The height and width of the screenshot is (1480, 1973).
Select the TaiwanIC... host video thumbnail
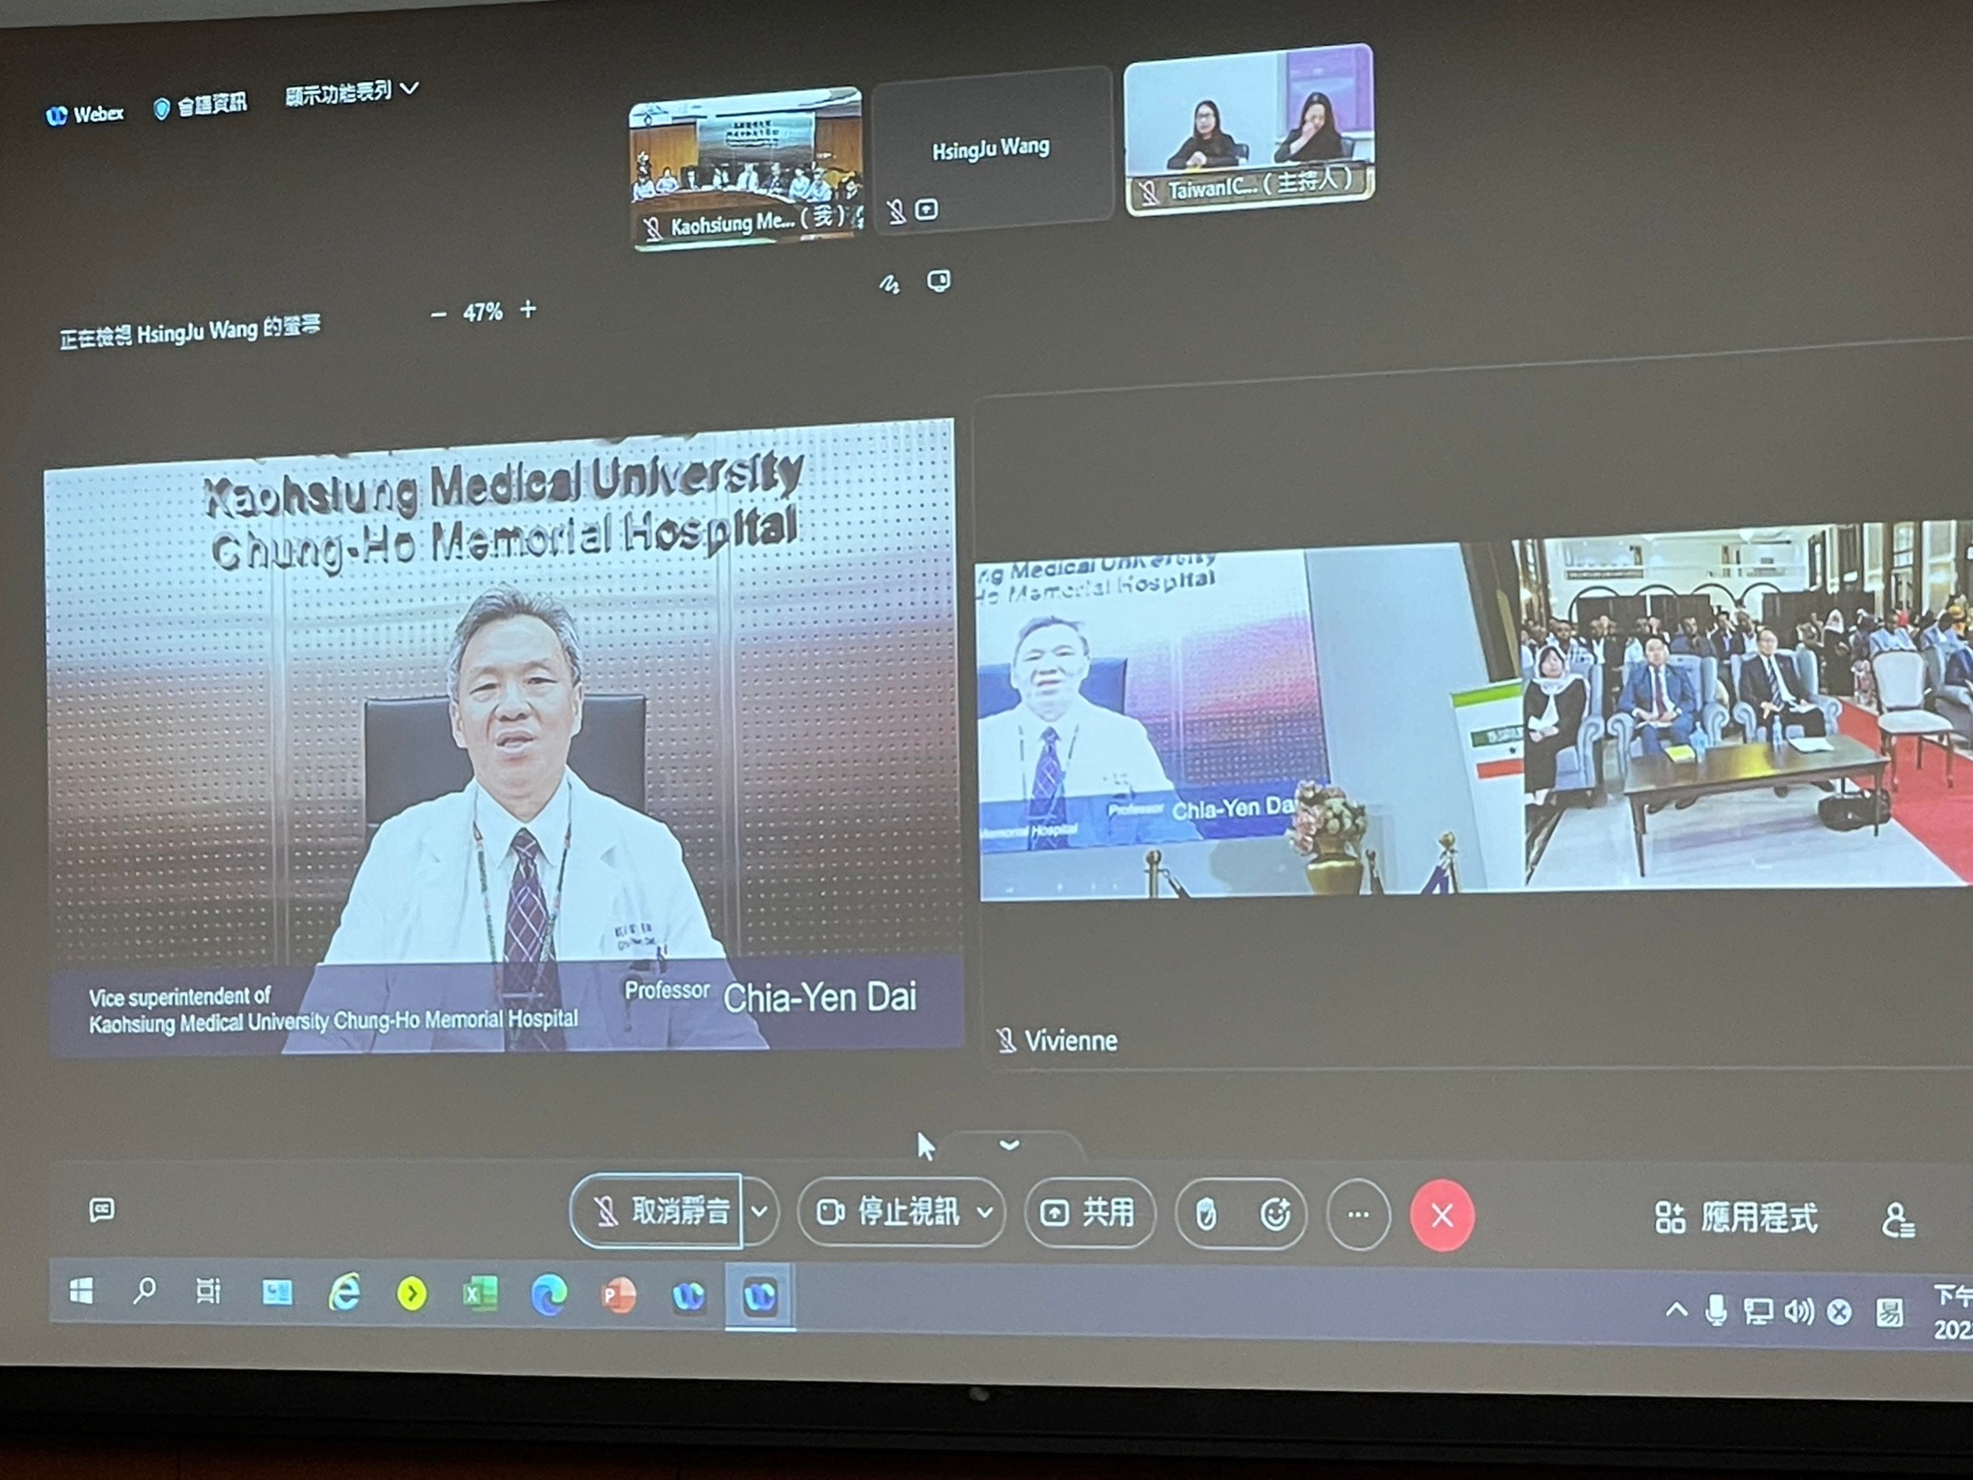[1249, 129]
